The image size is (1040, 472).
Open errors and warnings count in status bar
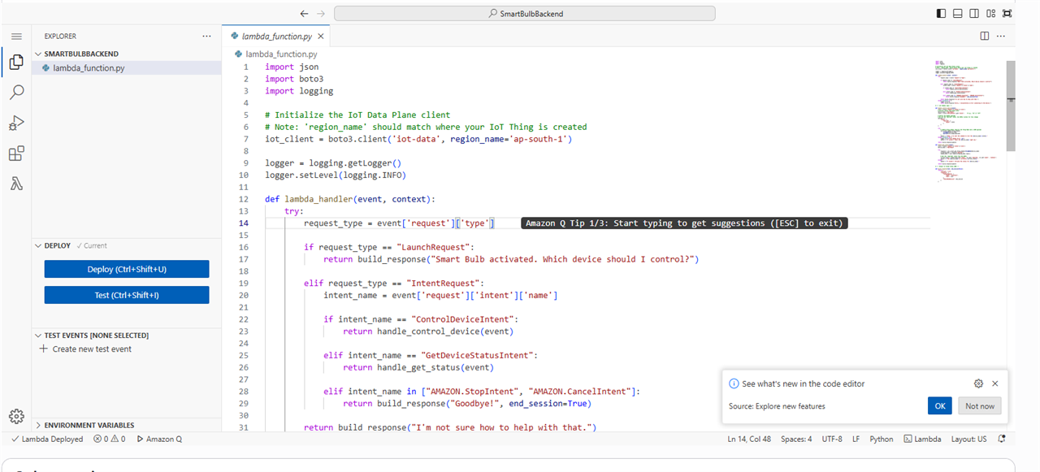[x=109, y=439]
